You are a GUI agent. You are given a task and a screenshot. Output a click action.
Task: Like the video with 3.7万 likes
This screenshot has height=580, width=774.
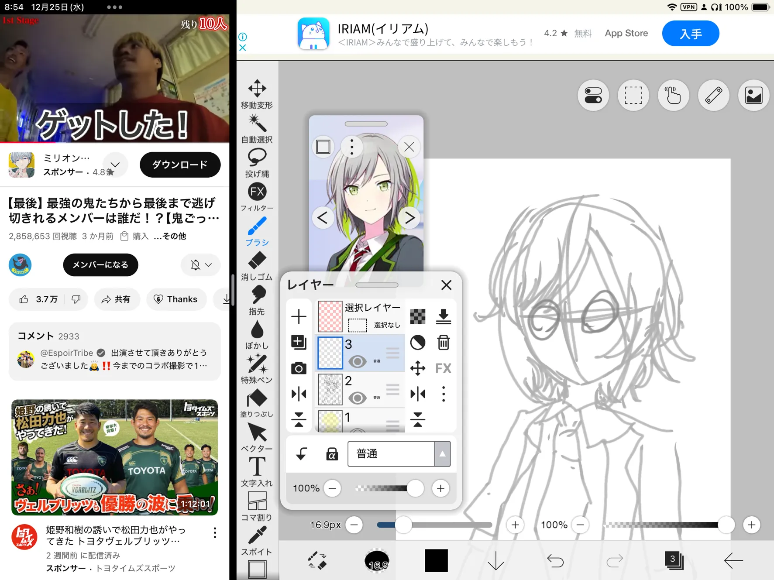[38, 299]
